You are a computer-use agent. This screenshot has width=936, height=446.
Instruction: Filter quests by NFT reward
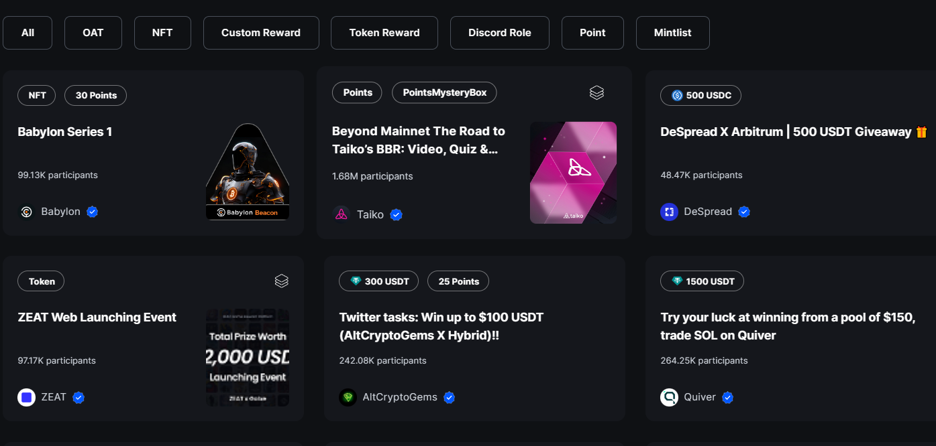click(162, 33)
